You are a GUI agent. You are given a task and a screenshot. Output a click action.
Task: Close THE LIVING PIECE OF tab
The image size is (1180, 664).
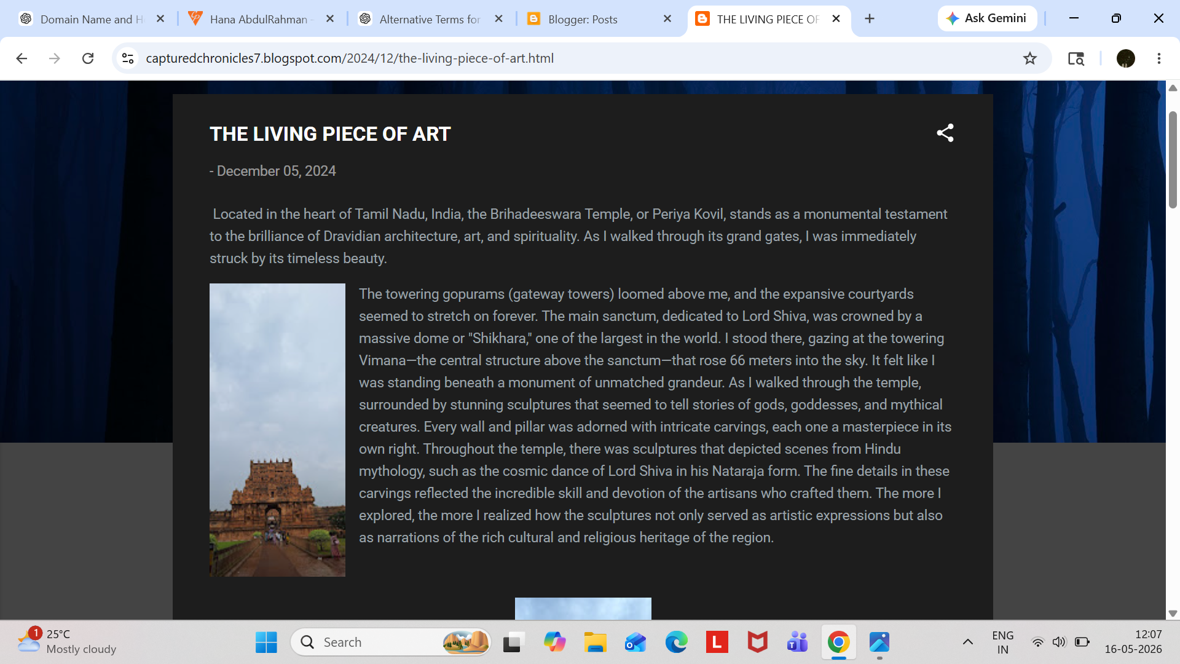pyautogui.click(x=836, y=19)
